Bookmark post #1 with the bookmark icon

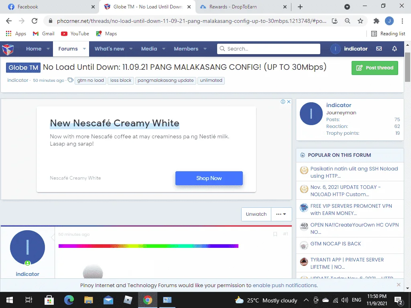click(x=275, y=234)
